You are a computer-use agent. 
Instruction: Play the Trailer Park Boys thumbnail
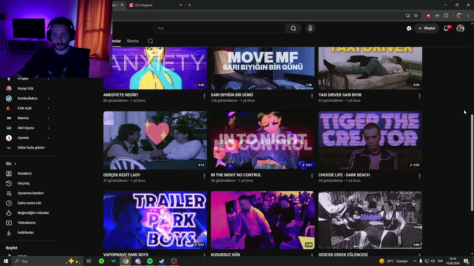click(155, 220)
